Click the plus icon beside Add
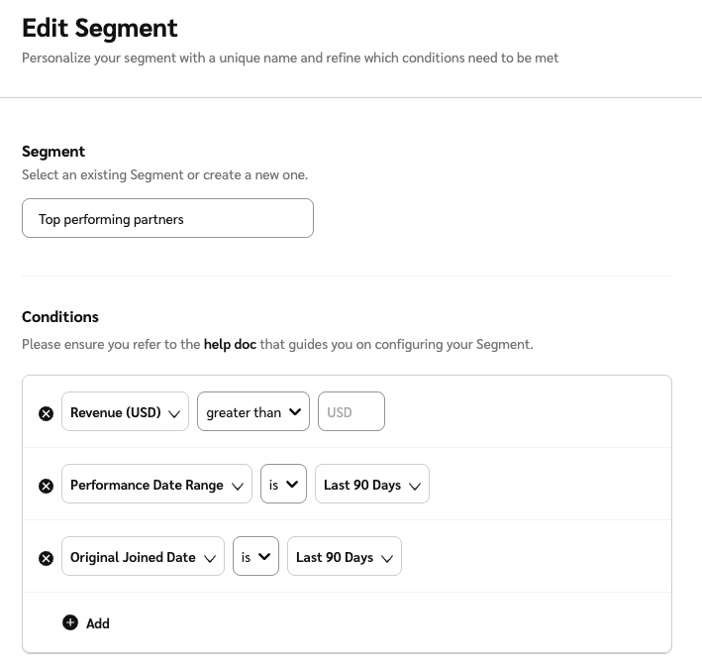Image resolution: width=702 pixels, height=668 pixels. point(69,622)
